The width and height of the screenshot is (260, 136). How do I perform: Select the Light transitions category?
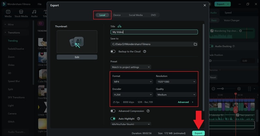[x=11, y=106]
